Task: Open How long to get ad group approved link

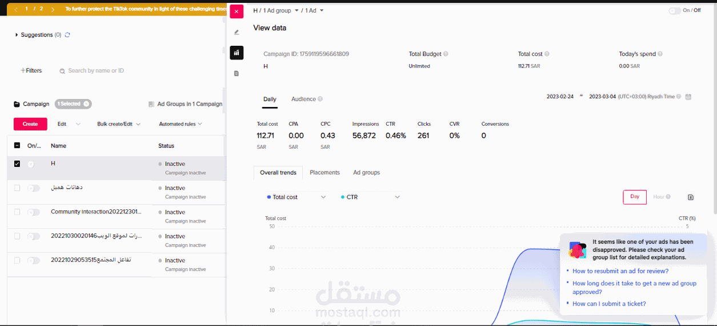Action: 635,288
